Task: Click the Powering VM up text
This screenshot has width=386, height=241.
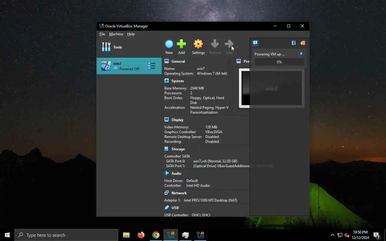Action: point(270,54)
